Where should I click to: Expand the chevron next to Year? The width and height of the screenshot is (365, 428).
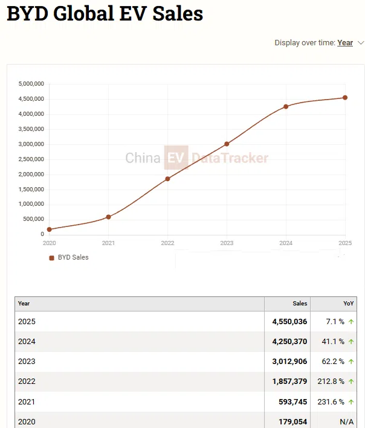(361, 43)
